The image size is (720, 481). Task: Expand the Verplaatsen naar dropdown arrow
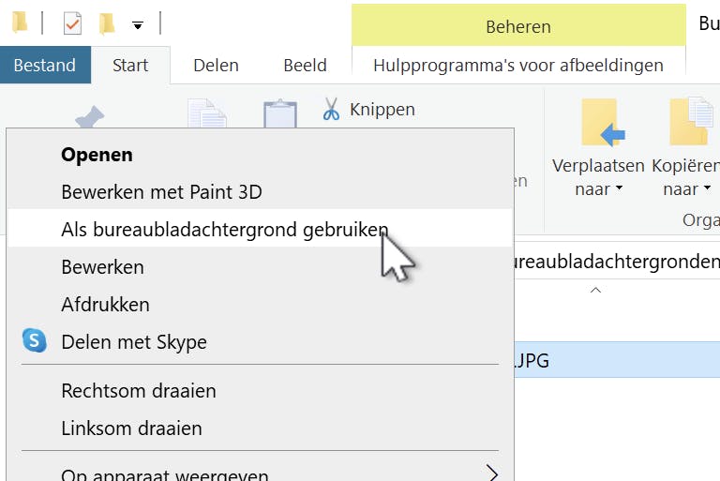(619, 190)
